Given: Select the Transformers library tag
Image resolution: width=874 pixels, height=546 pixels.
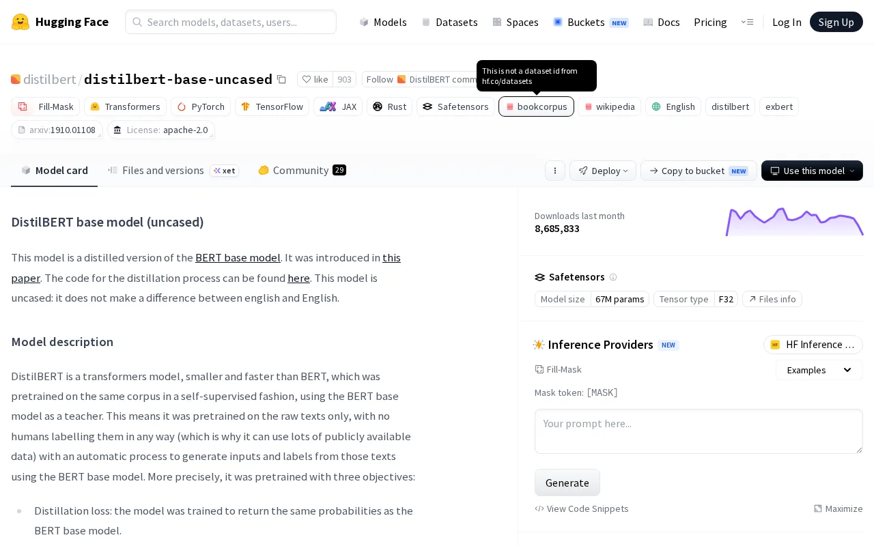Looking at the screenshot, I should coord(125,106).
